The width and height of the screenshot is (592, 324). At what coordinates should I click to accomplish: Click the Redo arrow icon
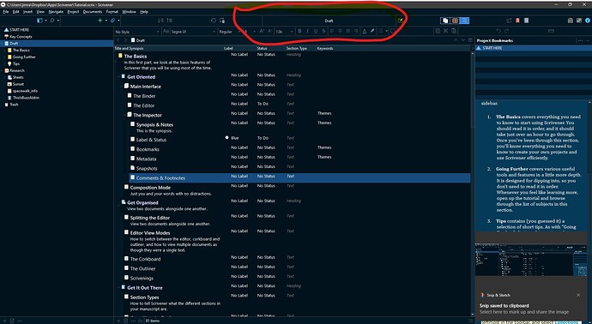click(x=507, y=32)
